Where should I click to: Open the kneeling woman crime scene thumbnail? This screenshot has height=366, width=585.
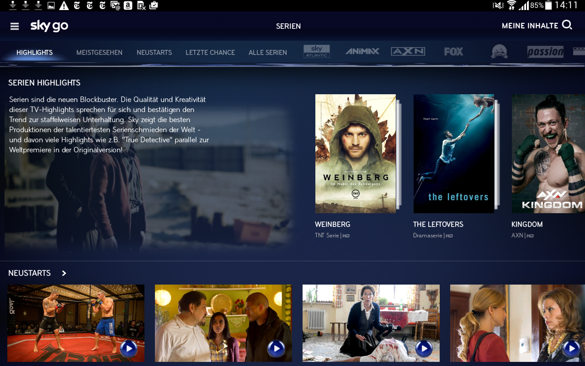coord(371,323)
